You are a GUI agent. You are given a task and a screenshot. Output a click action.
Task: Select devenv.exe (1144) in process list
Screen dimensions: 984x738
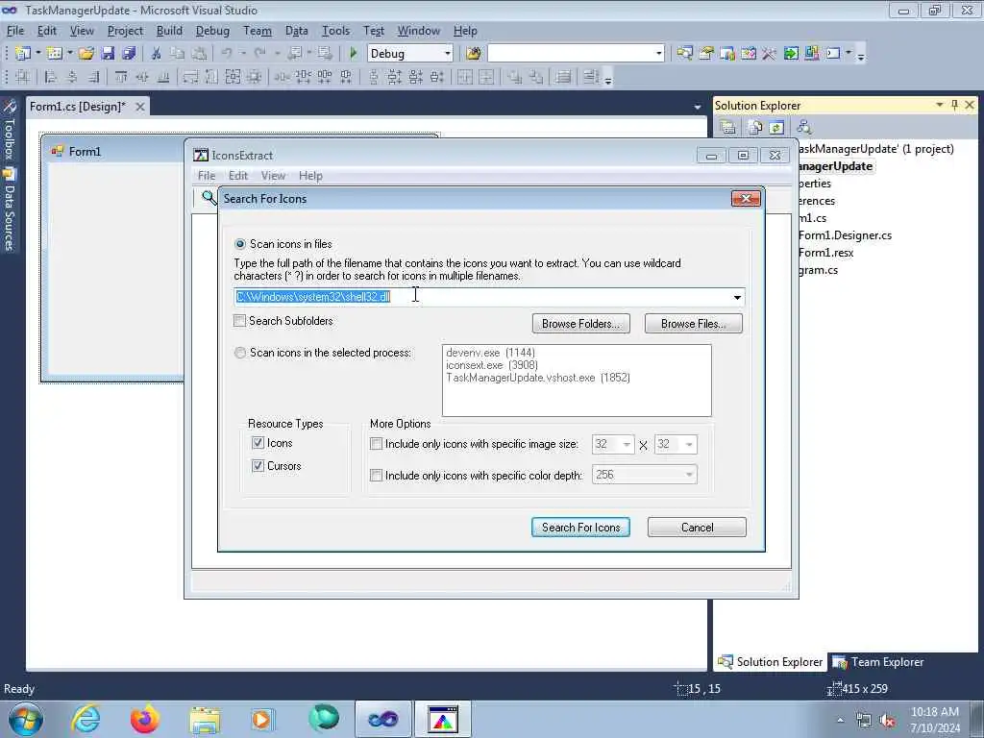490,353
